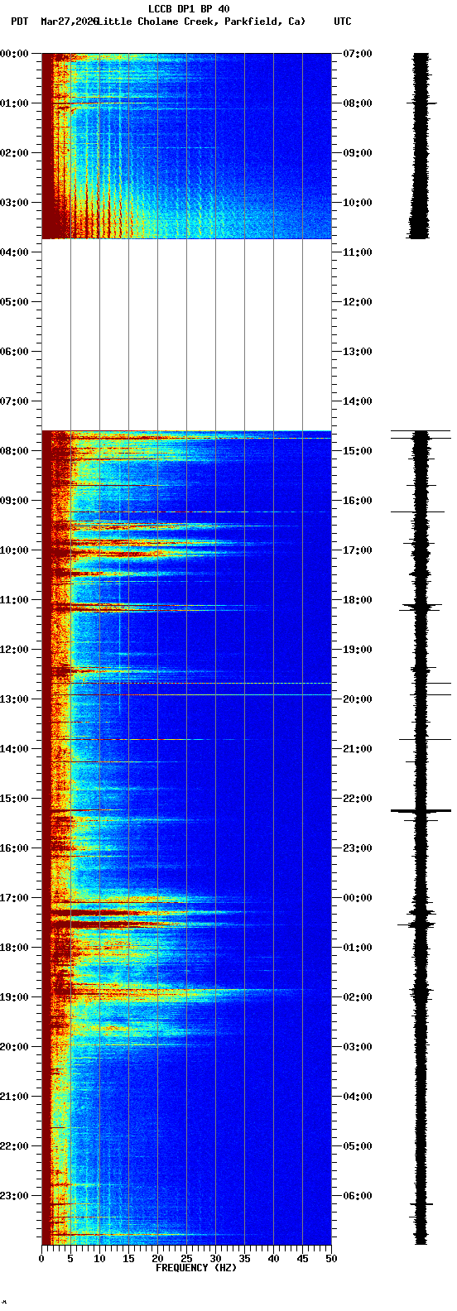Click the '17:00' PDT time label

[x=13, y=897]
